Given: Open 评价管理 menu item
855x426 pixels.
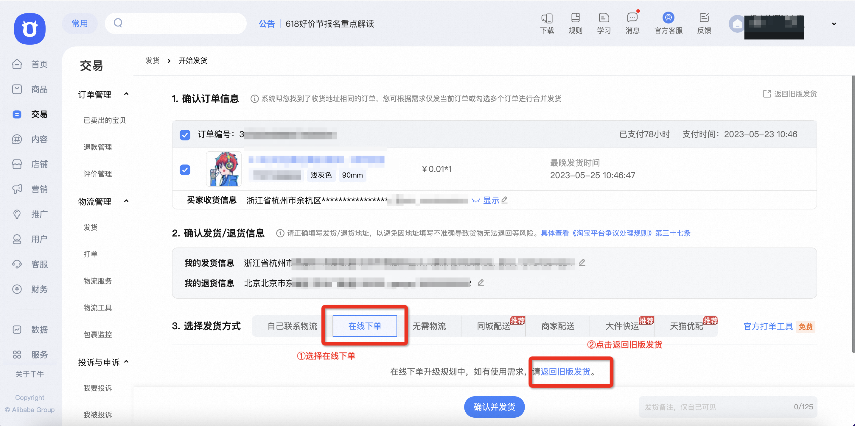Looking at the screenshot, I should point(98,174).
